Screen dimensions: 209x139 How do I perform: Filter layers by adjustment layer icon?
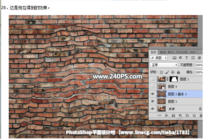point(181,58)
